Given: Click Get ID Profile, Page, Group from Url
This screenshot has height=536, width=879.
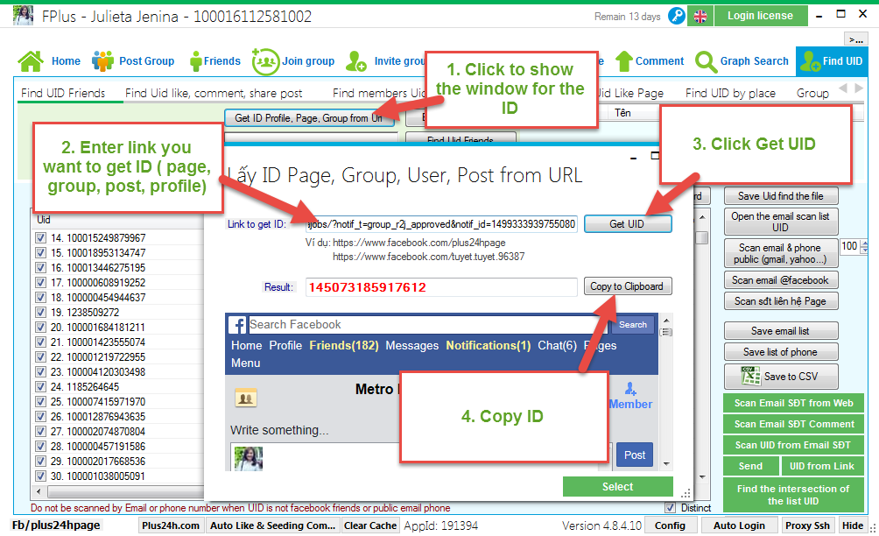Looking at the screenshot, I should [x=309, y=117].
